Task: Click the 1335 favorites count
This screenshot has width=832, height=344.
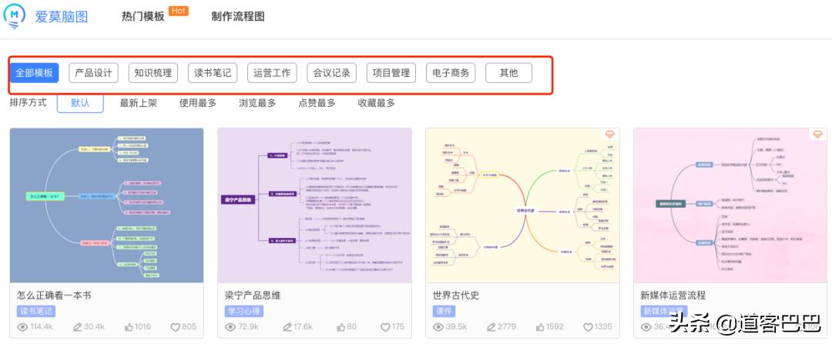Action: tap(603, 327)
